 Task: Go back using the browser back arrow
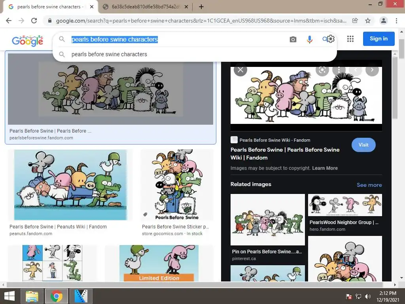[x=9, y=21]
